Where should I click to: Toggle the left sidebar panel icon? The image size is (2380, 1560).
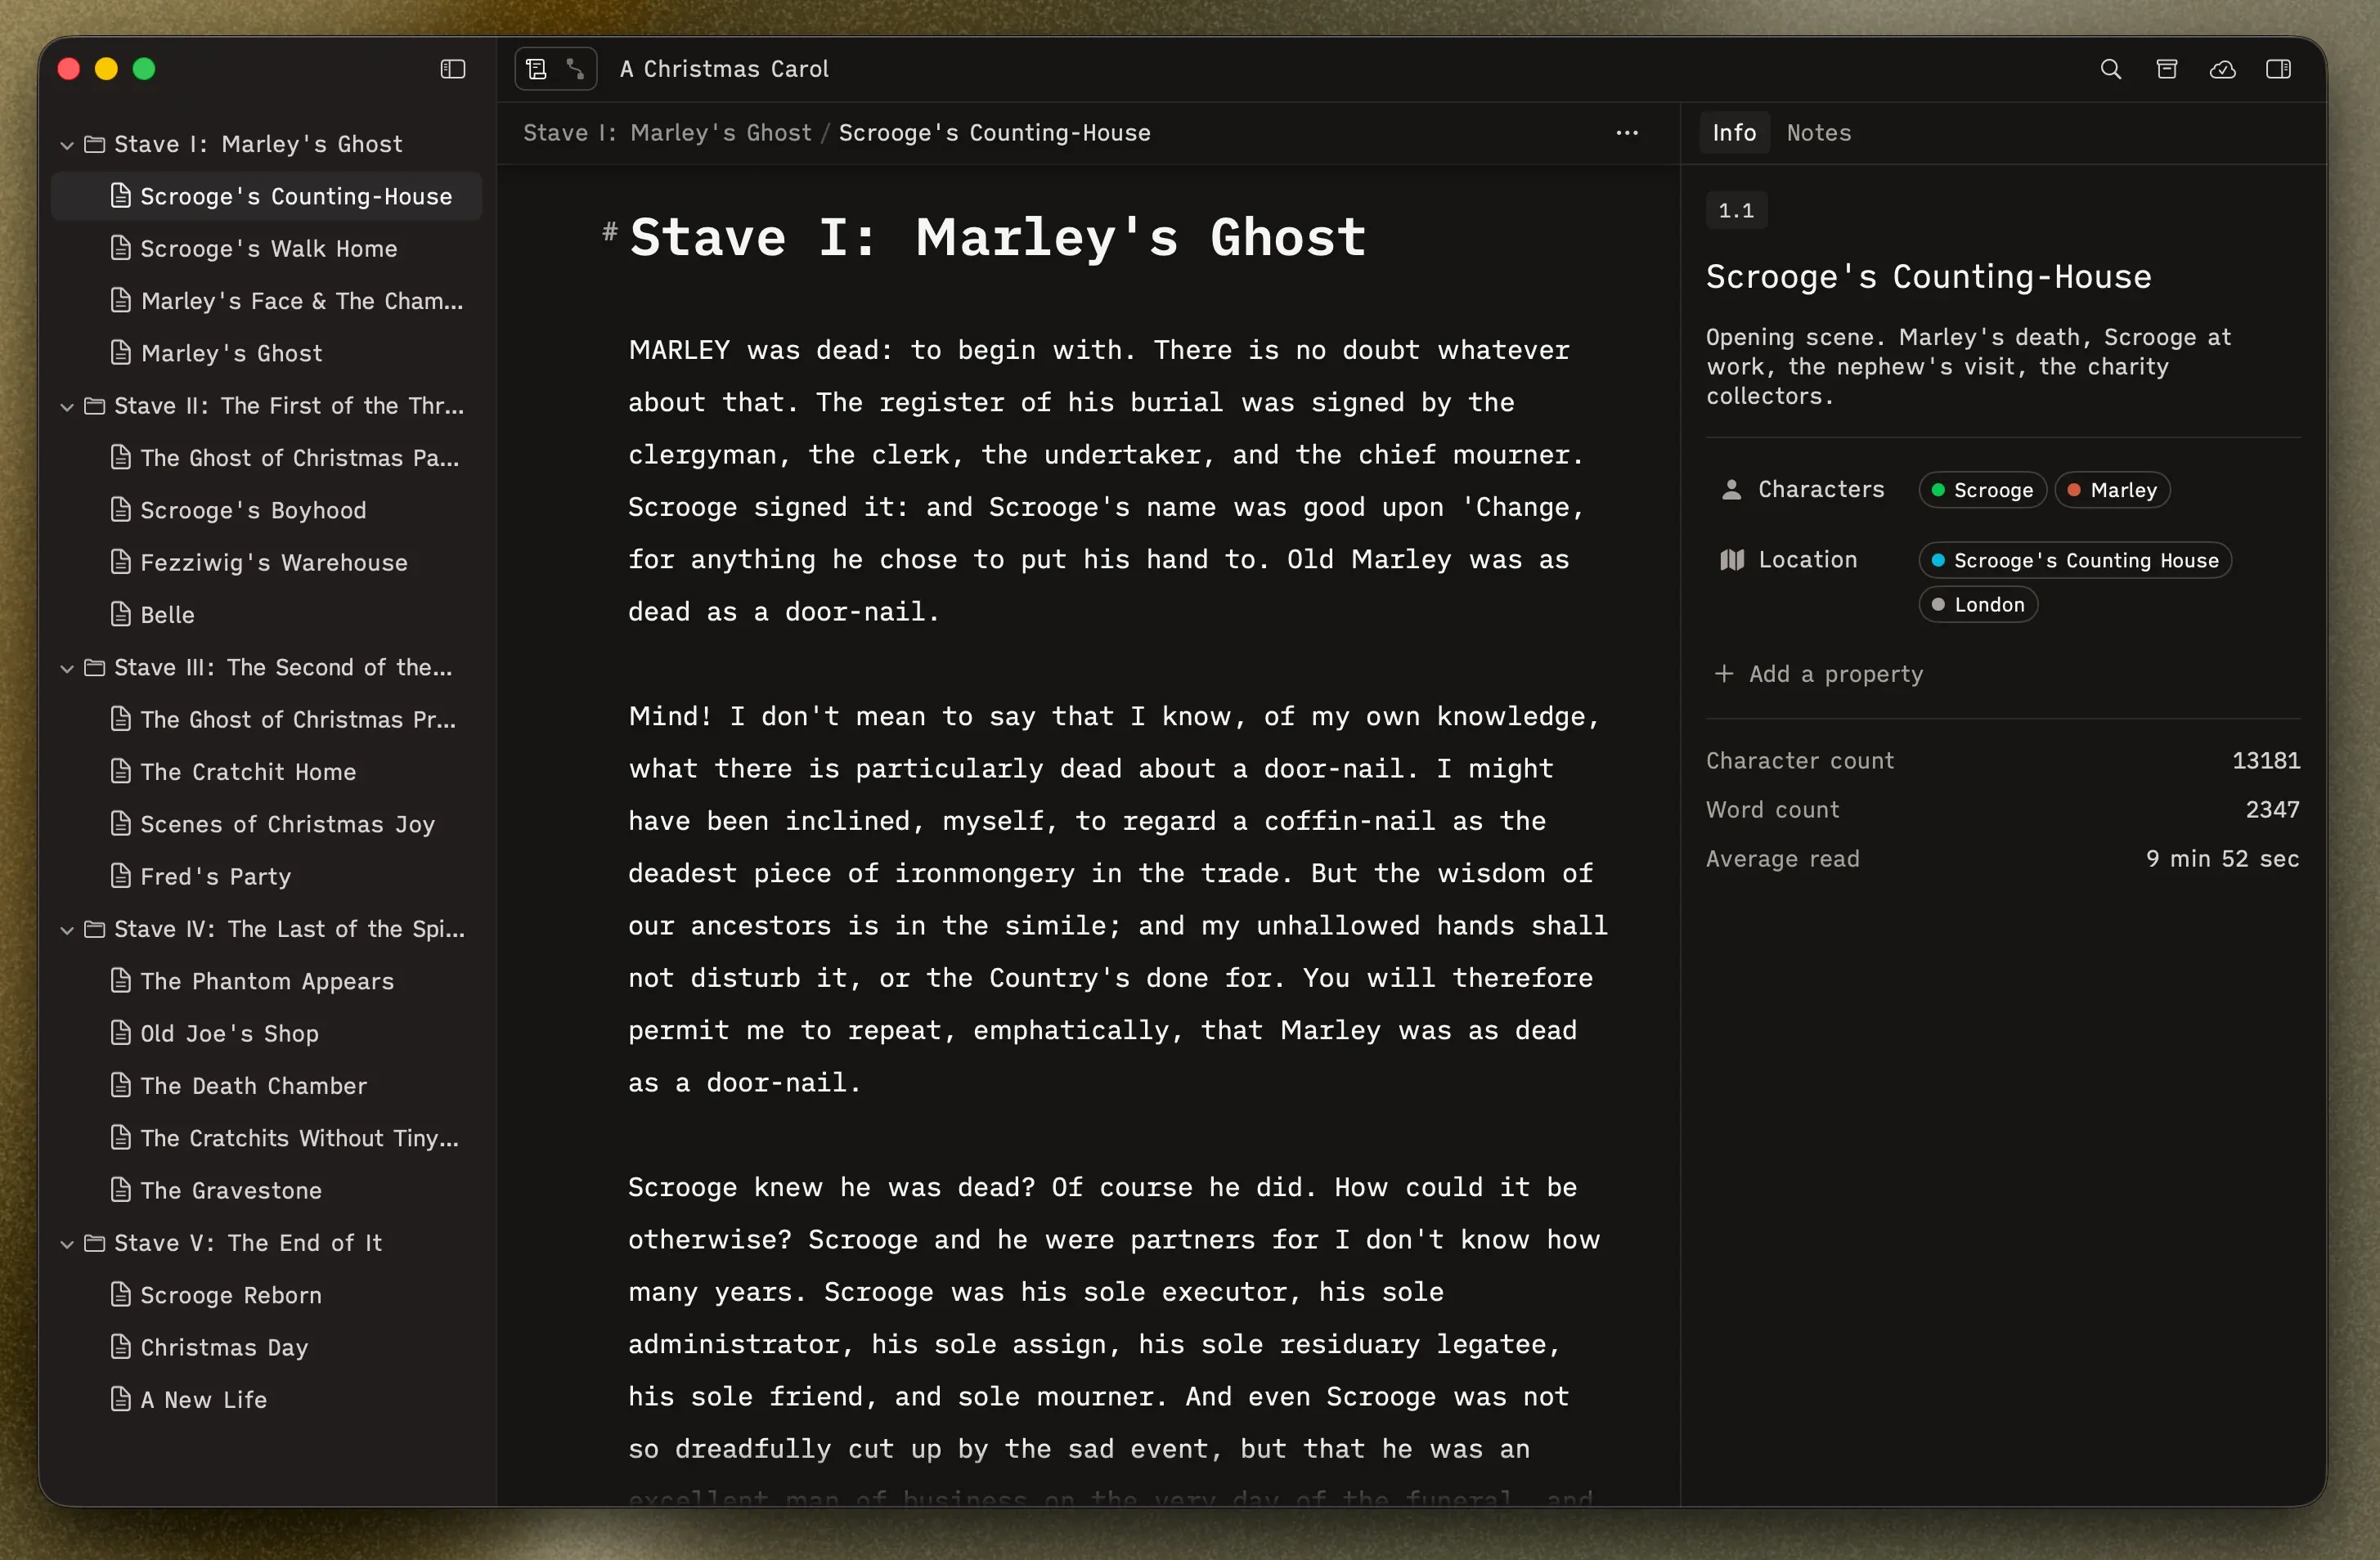click(453, 69)
